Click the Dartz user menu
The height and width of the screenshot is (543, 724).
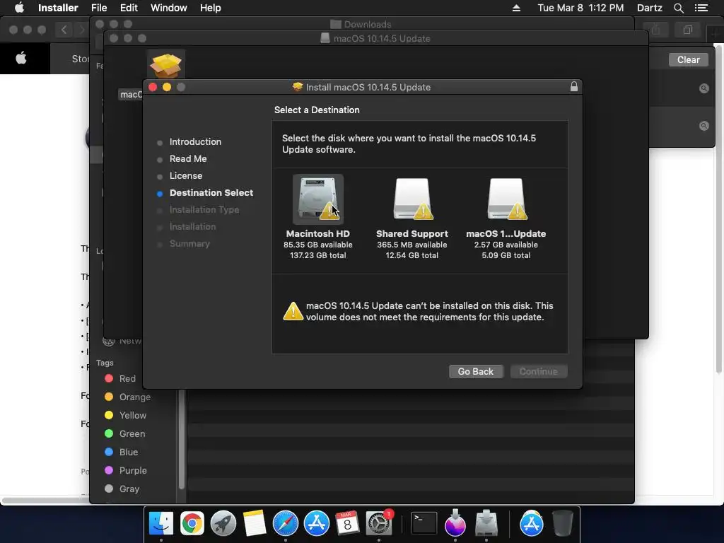click(650, 8)
